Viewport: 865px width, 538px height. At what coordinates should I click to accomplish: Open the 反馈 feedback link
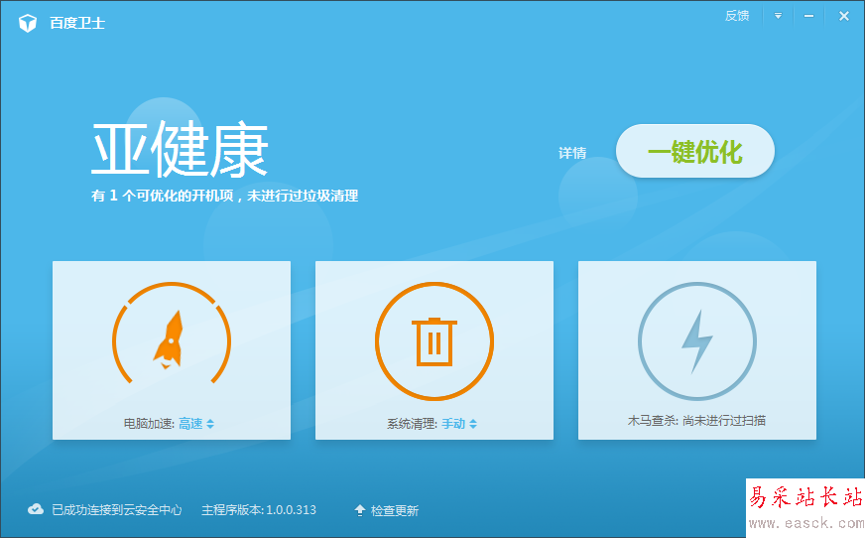pyautogui.click(x=737, y=16)
